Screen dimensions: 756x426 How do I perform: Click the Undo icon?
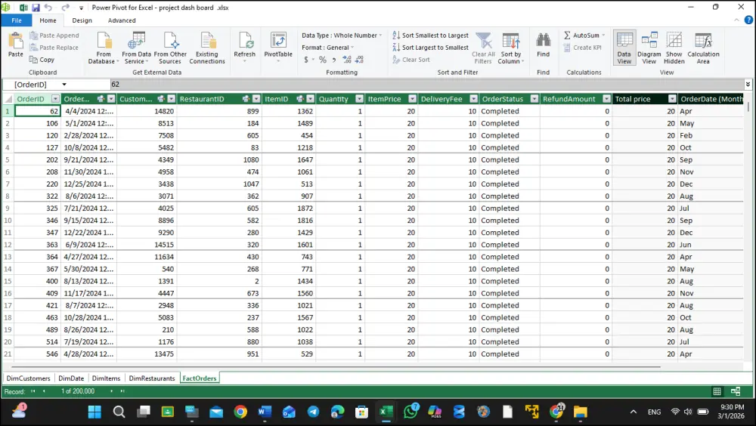point(48,8)
